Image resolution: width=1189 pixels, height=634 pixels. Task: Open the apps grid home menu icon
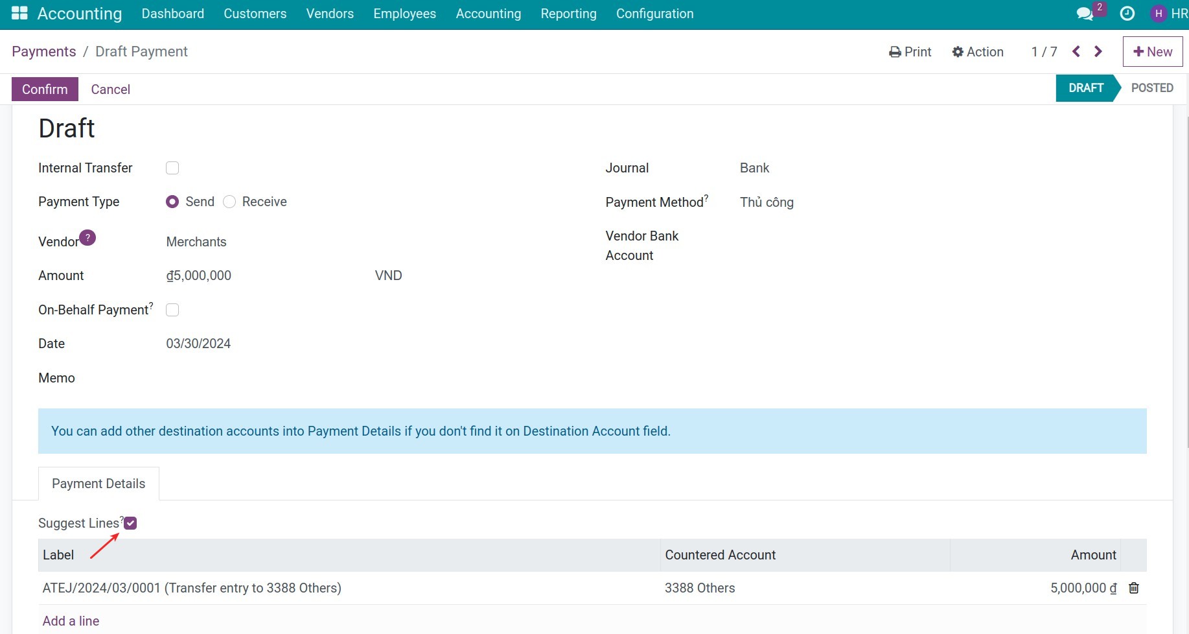point(19,14)
